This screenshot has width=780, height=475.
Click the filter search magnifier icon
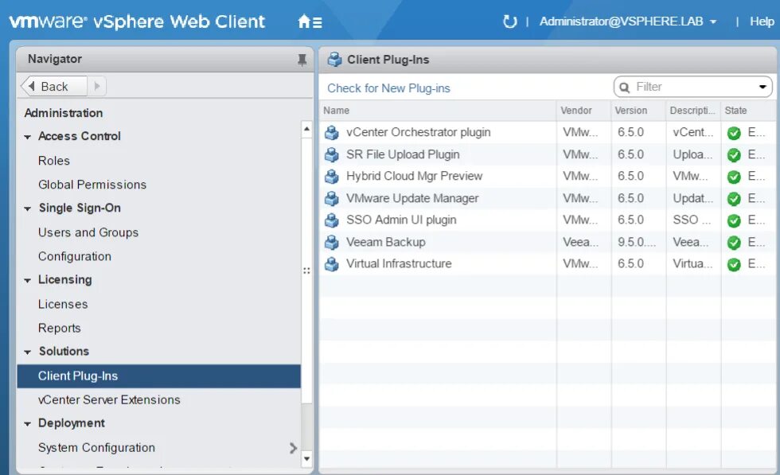coord(624,88)
